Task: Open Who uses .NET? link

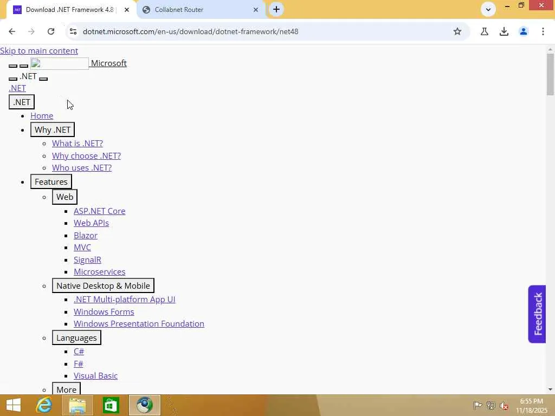Action: pyautogui.click(x=82, y=168)
